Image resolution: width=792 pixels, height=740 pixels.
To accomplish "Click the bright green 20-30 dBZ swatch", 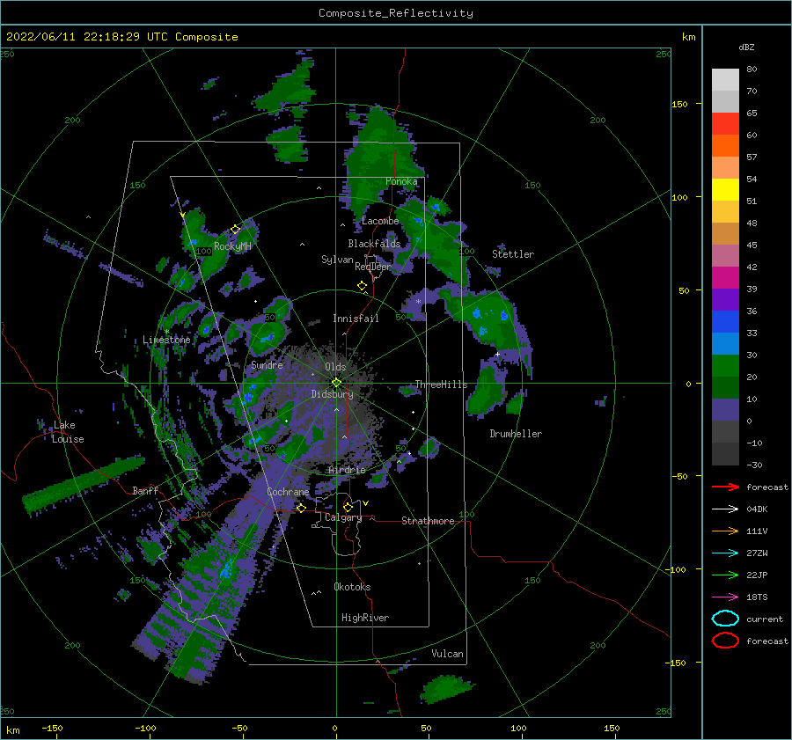I will pos(725,366).
